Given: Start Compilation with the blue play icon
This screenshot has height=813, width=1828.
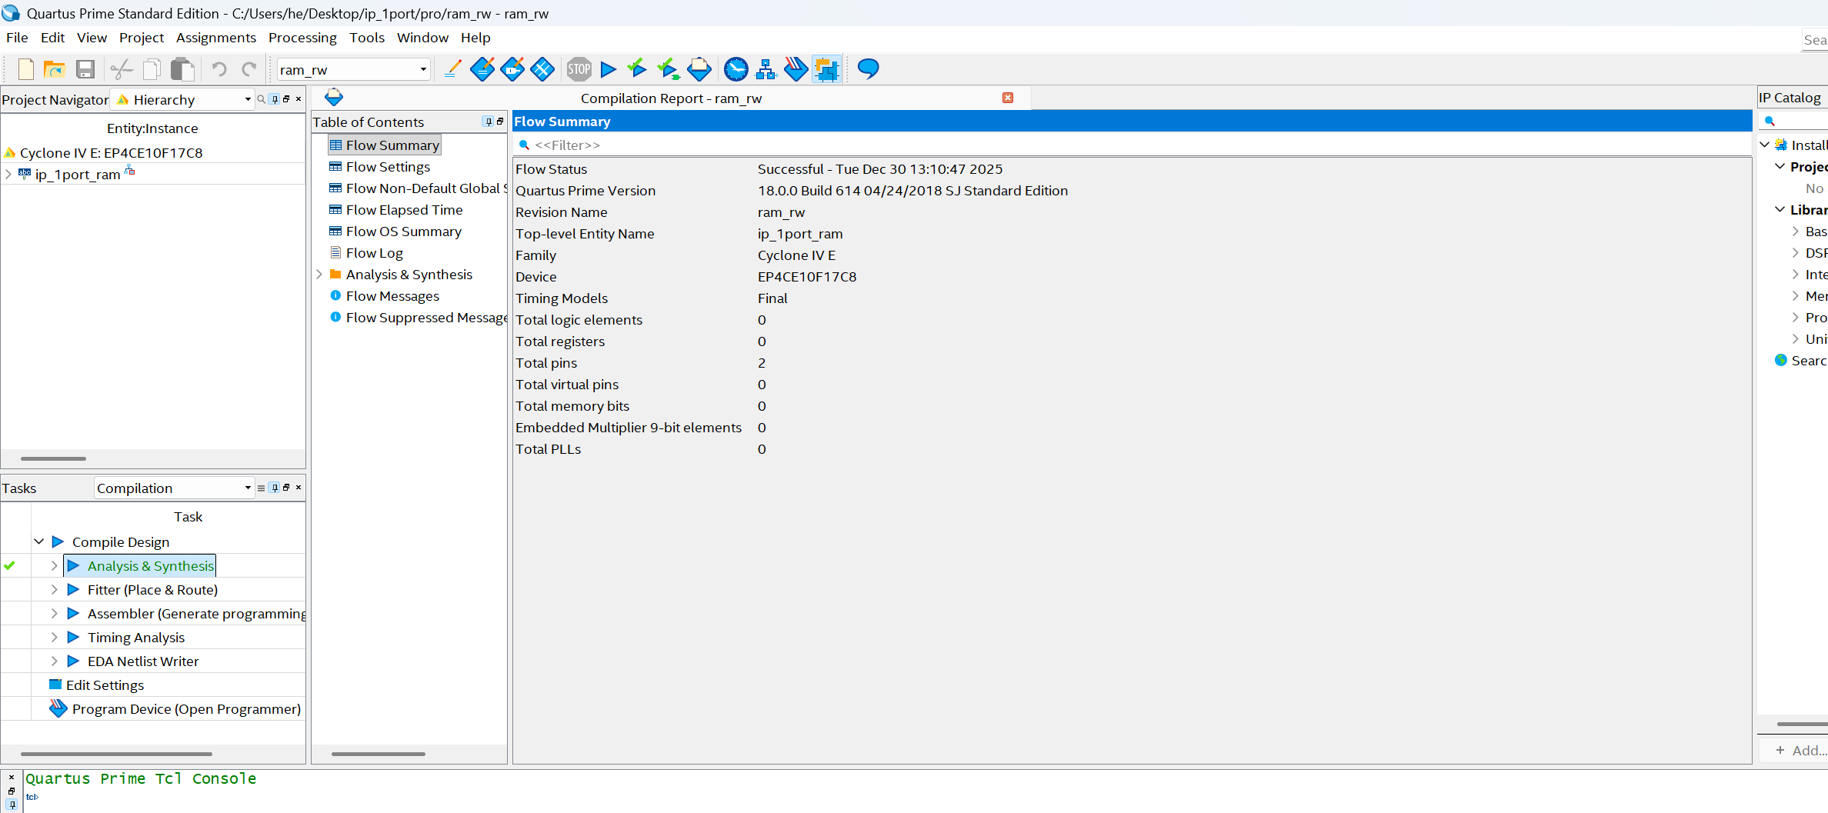Looking at the screenshot, I should [609, 69].
